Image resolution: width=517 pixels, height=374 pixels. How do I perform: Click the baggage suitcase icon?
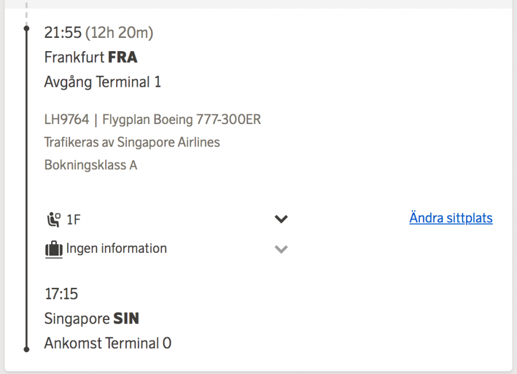click(x=53, y=249)
